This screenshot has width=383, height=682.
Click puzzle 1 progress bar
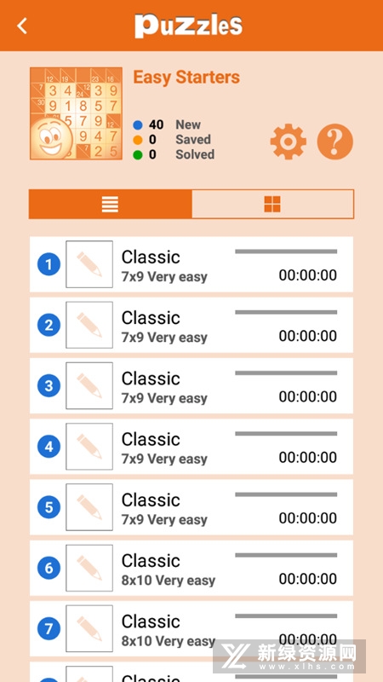pos(286,251)
